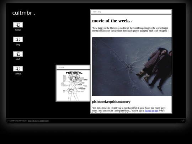Screen dimensions: 192x144
Task: Click the :D icon above about
Action: 18,69
